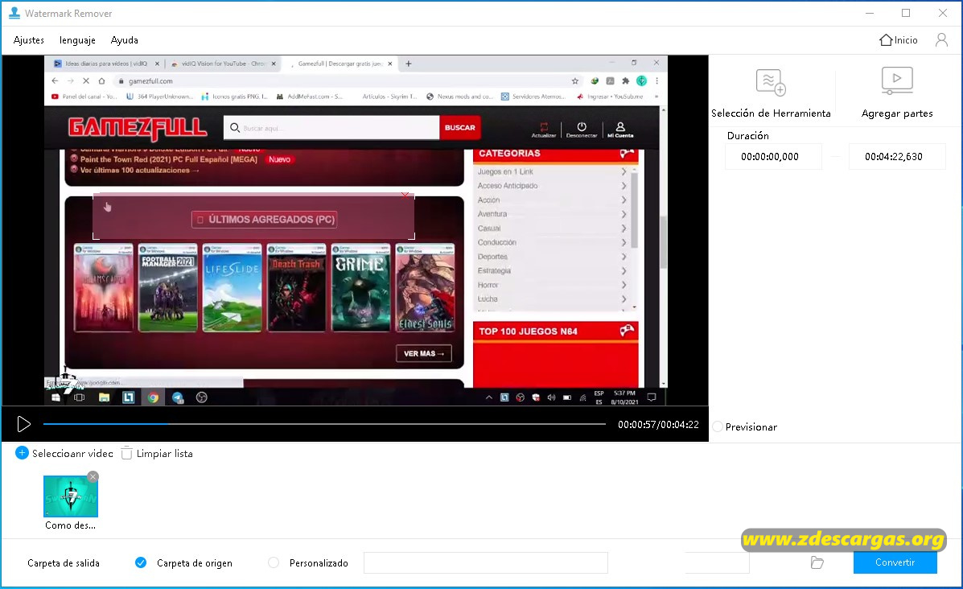The height and width of the screenshot is (589, 963).
Task: Expand the Acción category arrow
Action: 624,200
